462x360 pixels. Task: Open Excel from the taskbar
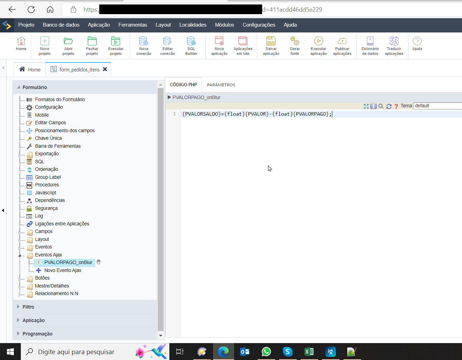(309, 352)
